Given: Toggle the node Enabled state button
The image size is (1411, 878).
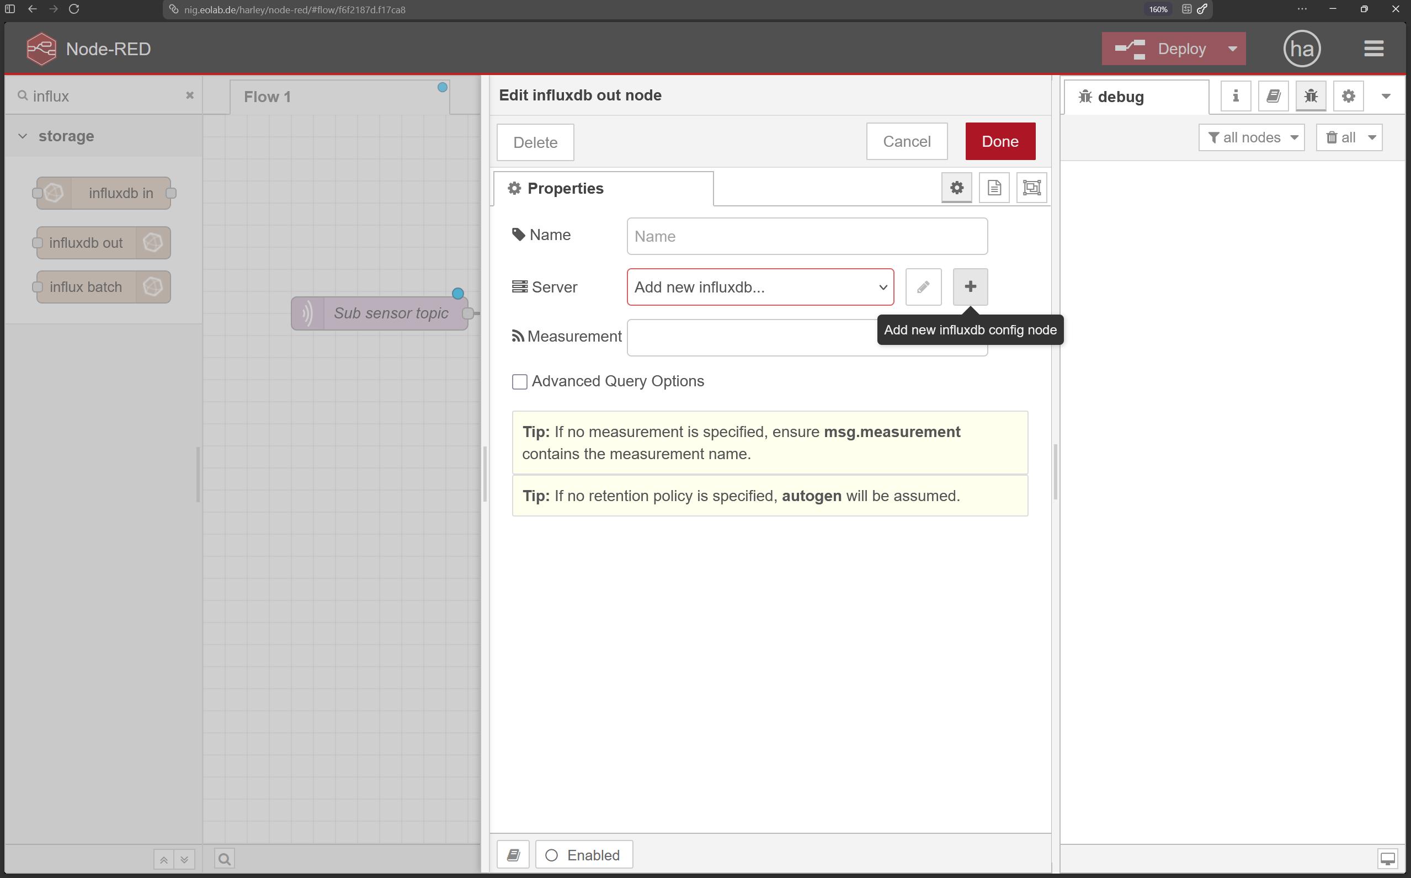Looking at the screenshot, I should point(584,855).
